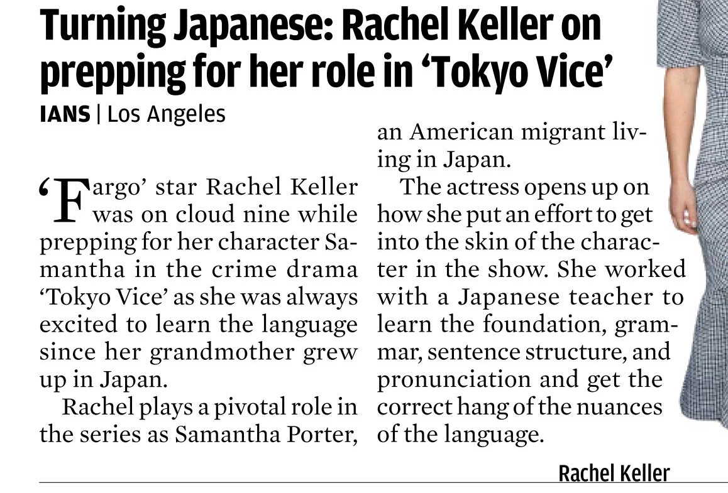Click the large drop cap letter F
Image resolution: width=728 pixels, height=493 pixels.
pyautogui.click(x=69, y=201)
